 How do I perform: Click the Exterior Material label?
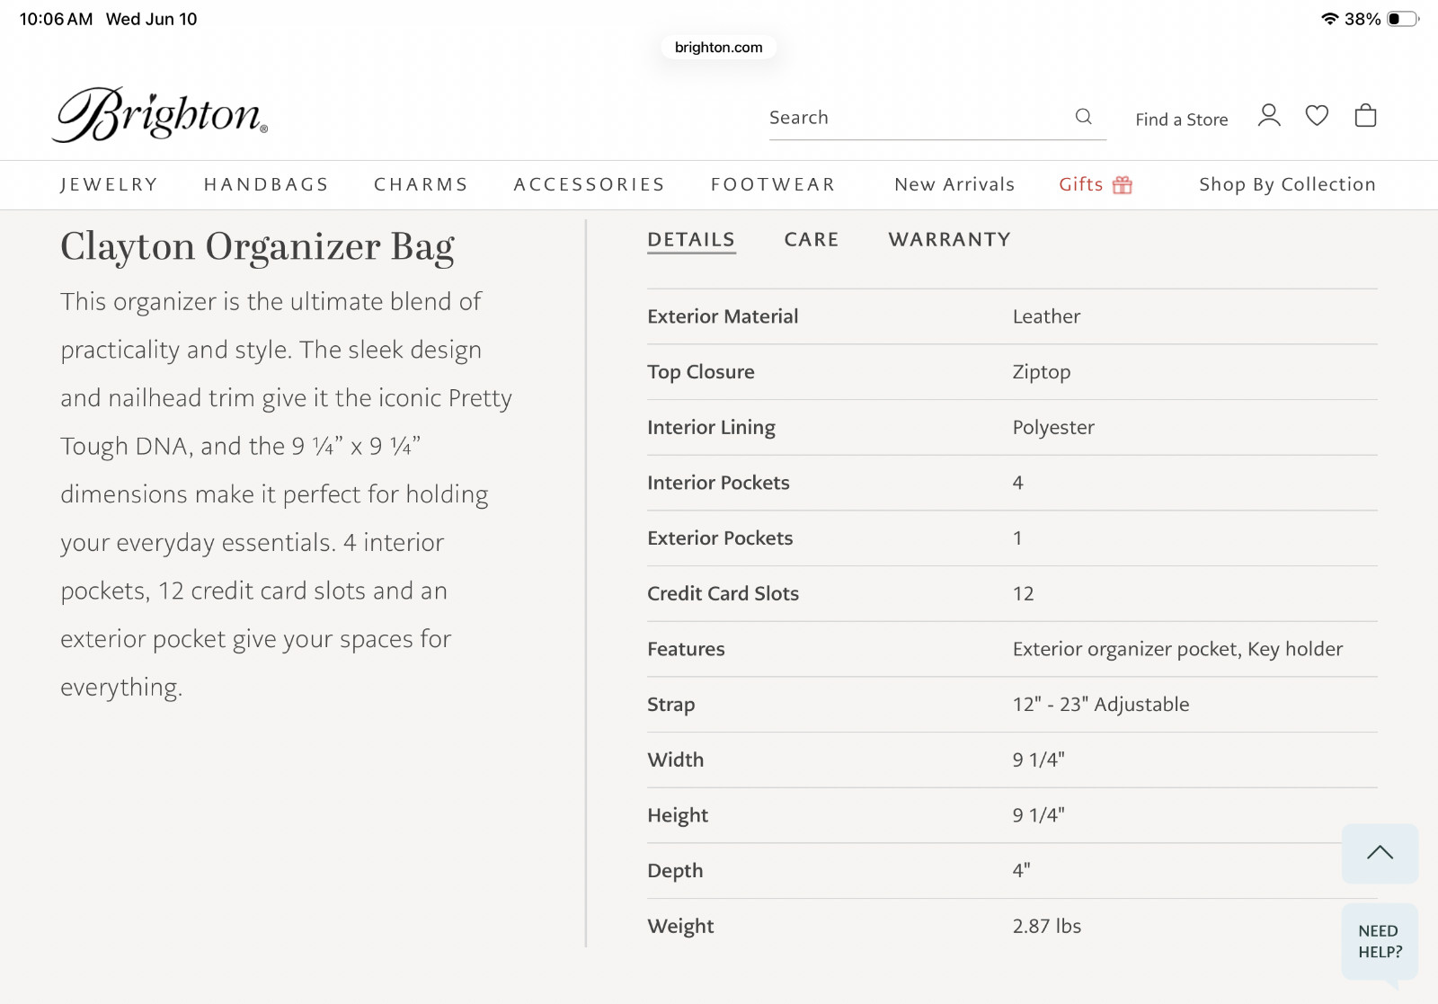[x=723, y=316]
